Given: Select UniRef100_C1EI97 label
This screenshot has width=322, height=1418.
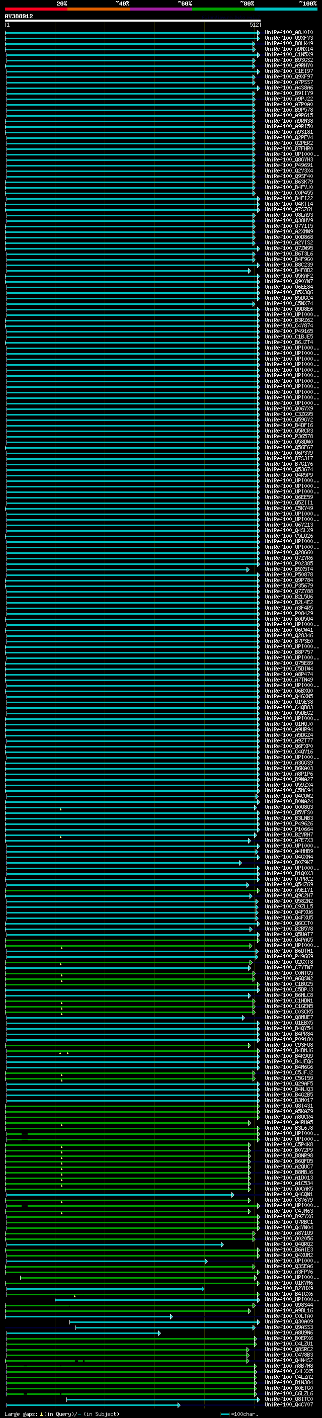Looking at the screenshot, I should pyautogui.click(x=289, y=71).
